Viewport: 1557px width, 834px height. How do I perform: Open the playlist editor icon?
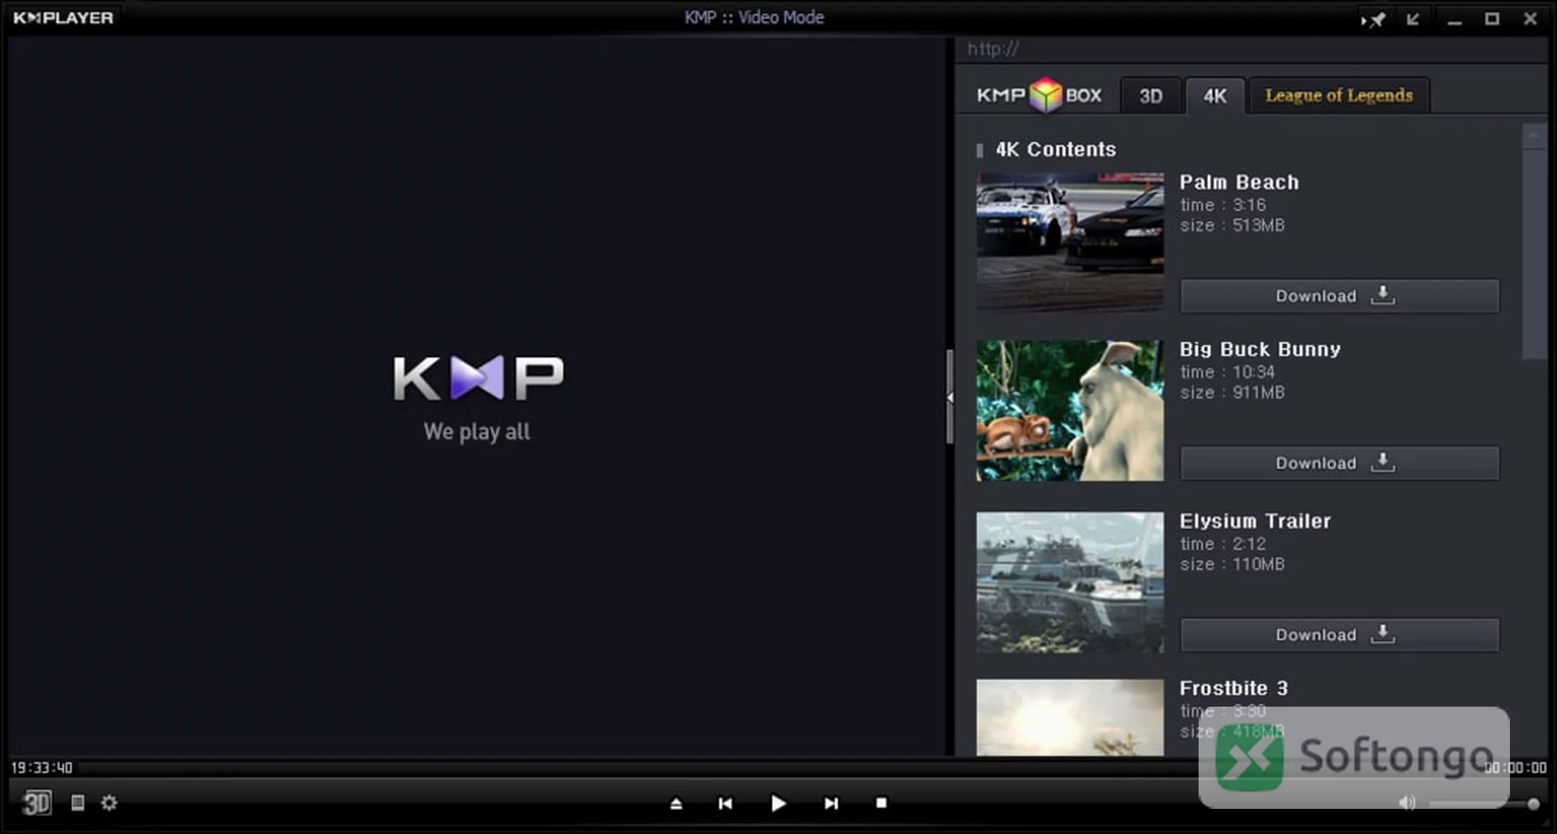[x=78, y=803]
